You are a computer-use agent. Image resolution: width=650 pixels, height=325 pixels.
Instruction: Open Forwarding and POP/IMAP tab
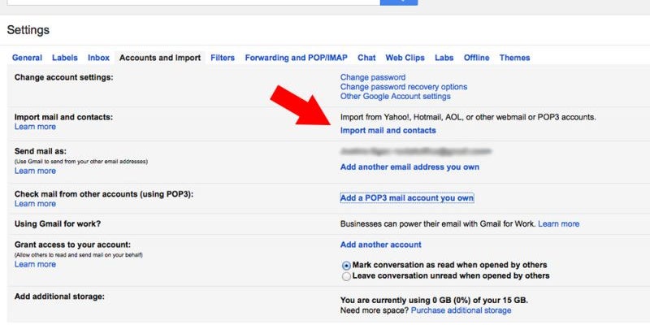(296, 58)
